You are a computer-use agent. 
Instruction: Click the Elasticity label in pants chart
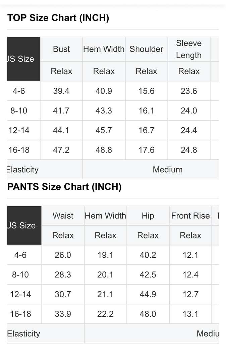(x=23, y=334)
